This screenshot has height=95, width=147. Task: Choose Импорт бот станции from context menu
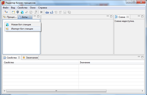pos(23,29)
